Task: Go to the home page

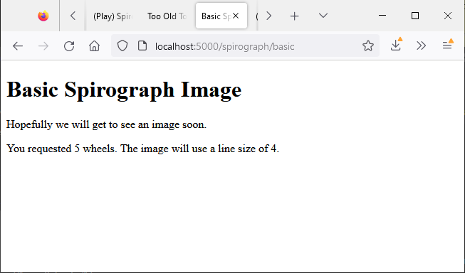Action: (x=94, y=46)
